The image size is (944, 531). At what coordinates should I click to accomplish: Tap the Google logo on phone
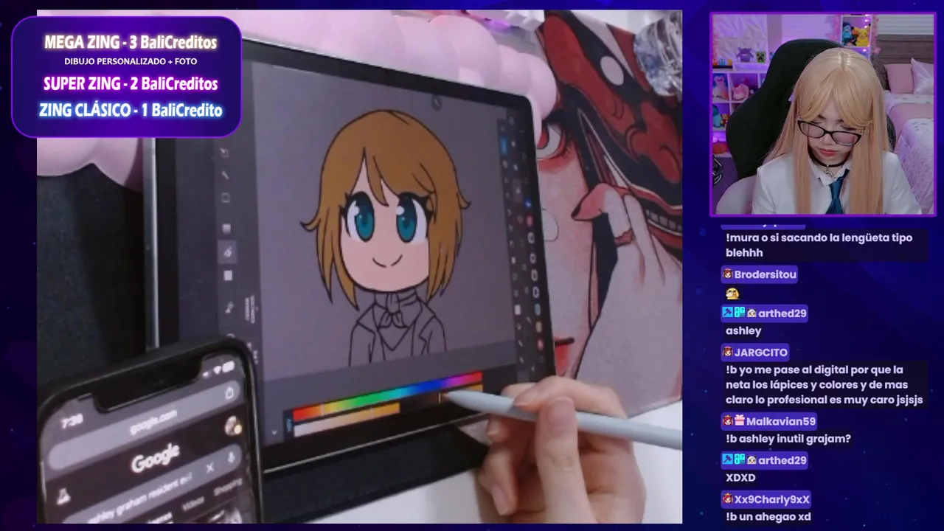click(x=156, y=458)
